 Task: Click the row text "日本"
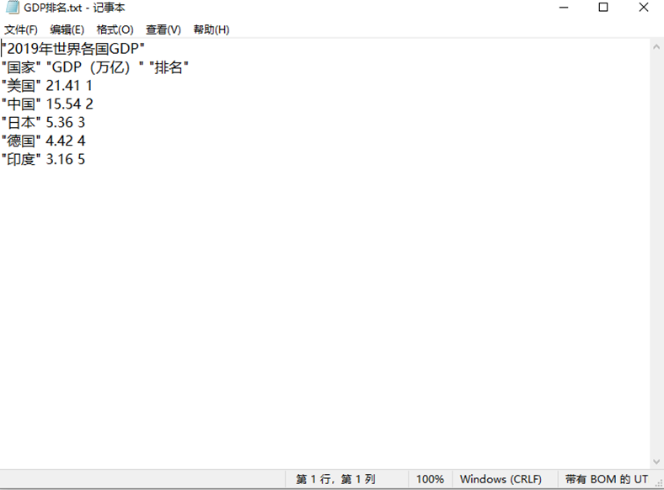[x=21, y=123]
